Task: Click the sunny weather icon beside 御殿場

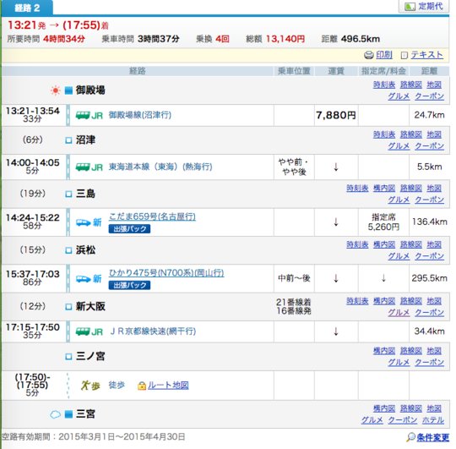Action: tap(55, 90)
